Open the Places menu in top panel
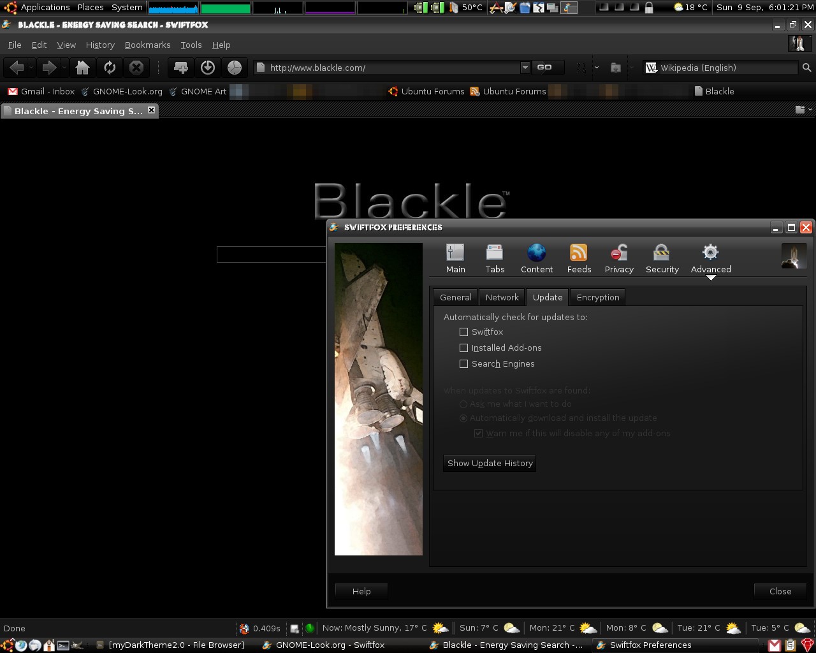 tap(91, 8)
